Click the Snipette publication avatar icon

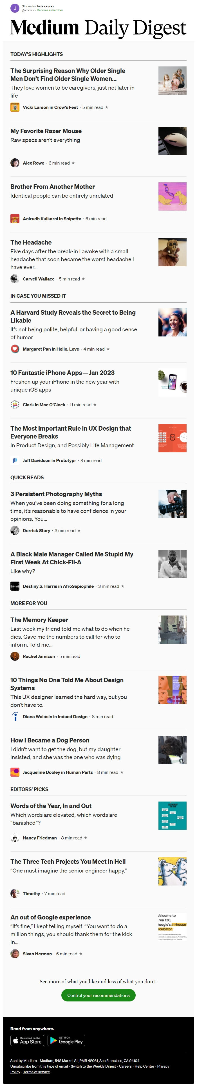pos(15,219)
